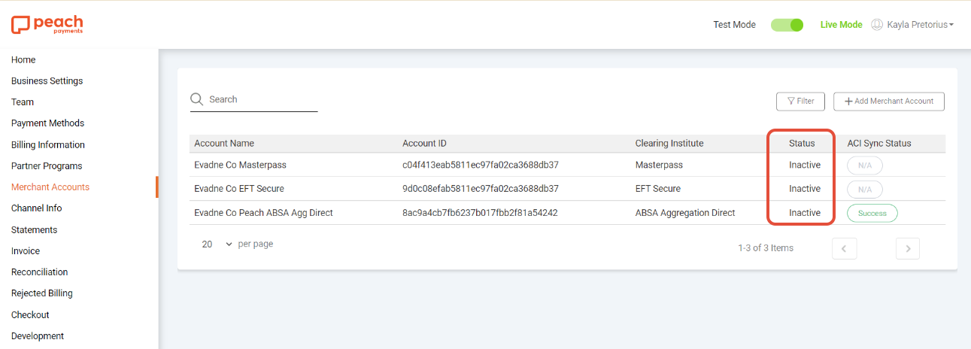Click the N/A badge for Evadne Co EFT Secure
Viewport: 971px width, 349px height.
tap(865, 190)
